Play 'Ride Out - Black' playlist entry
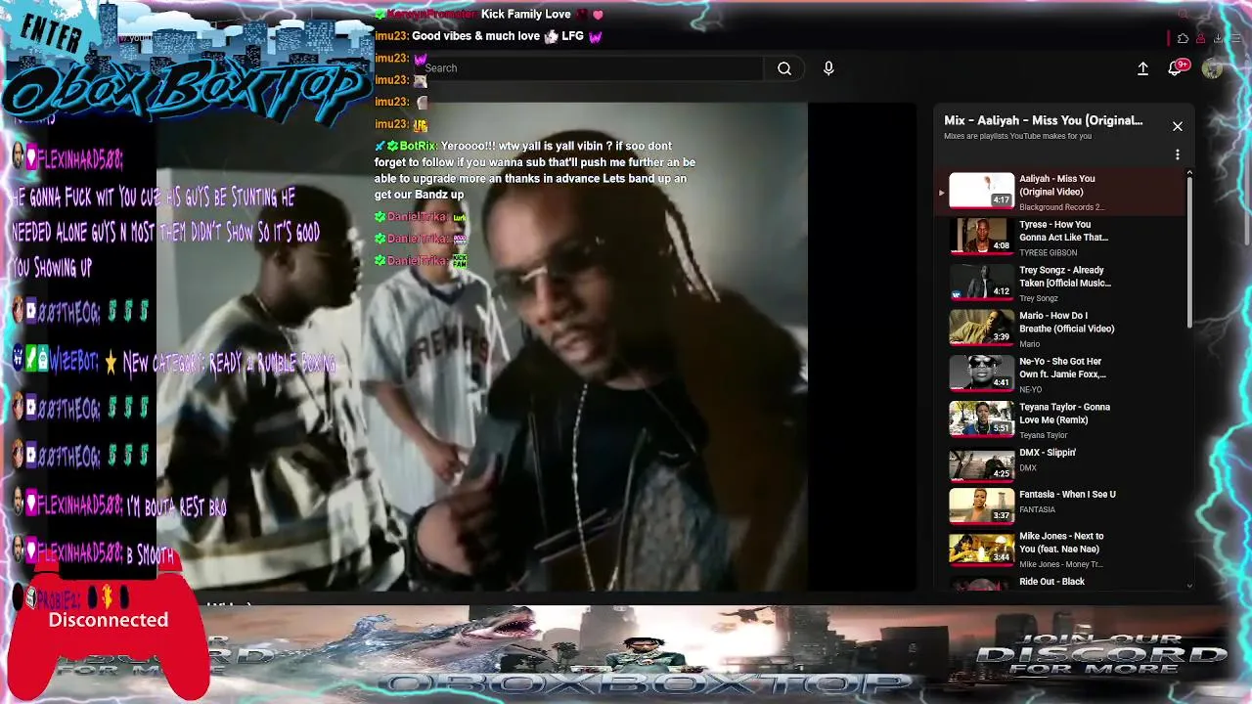 click(1051, 582)
